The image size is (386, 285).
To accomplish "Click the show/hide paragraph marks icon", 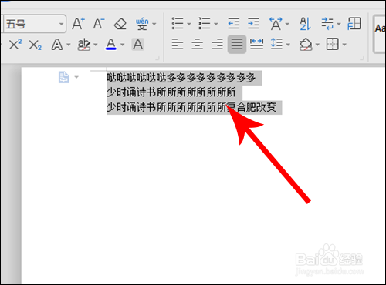I will [327, 24].
